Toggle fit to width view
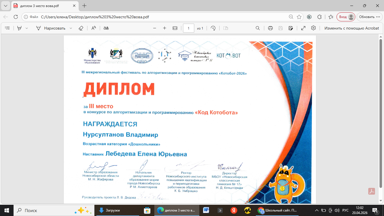The width and height of the screenshot is (384, 216). 175,28
